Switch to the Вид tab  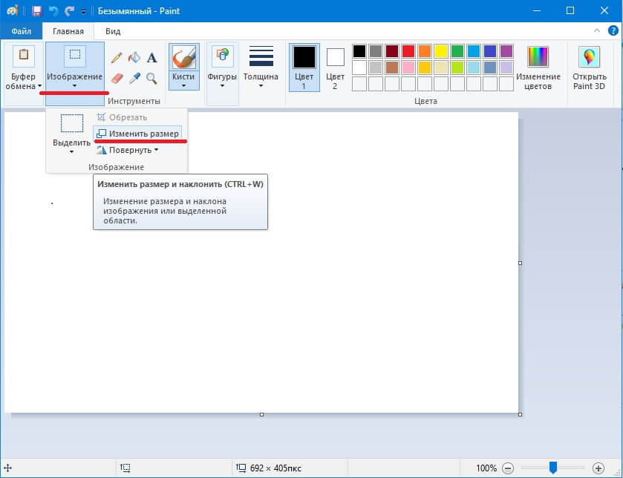(113, 31)
